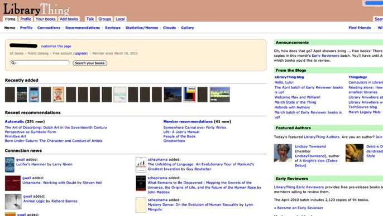Open TechSource blog post link
The height and width of the screenshot is (216, 383).
362,107
